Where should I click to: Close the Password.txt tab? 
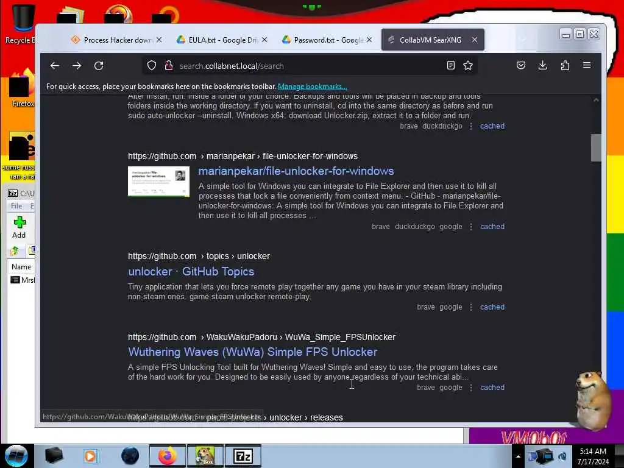(369, 40)
